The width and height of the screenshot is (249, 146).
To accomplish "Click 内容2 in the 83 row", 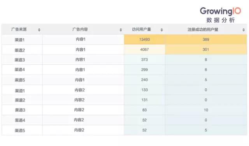I will click(79, 110).
